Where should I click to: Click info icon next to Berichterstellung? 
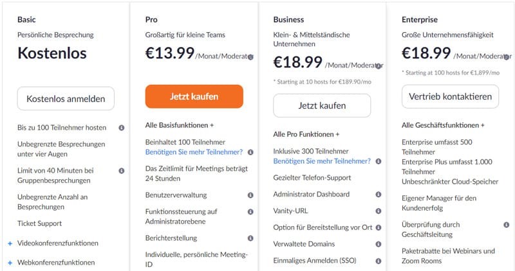click(x=250, y=238)
